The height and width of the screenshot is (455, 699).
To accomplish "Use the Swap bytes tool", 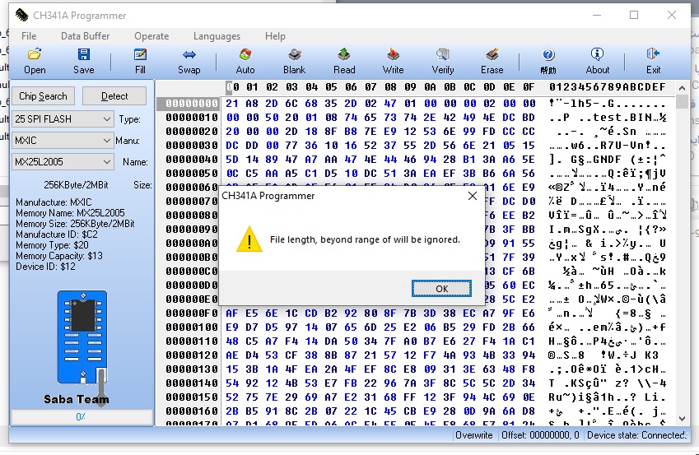I will pos(189,62).
